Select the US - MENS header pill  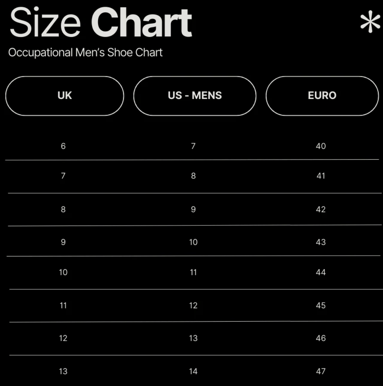coord(195,96)
